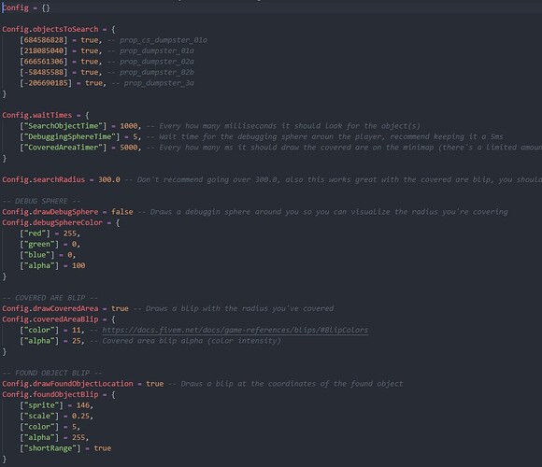
Task: Click the "red" key
Action: 35,233
